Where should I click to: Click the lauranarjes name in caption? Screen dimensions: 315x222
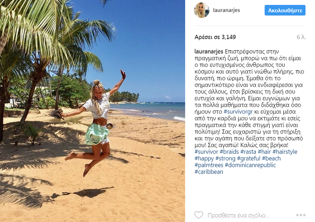(209, 51)
